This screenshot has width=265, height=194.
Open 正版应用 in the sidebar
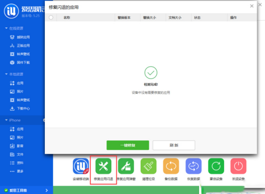20,46
